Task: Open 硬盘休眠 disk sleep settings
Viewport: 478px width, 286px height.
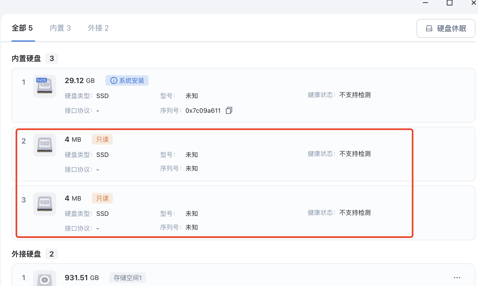Action: 446,28
